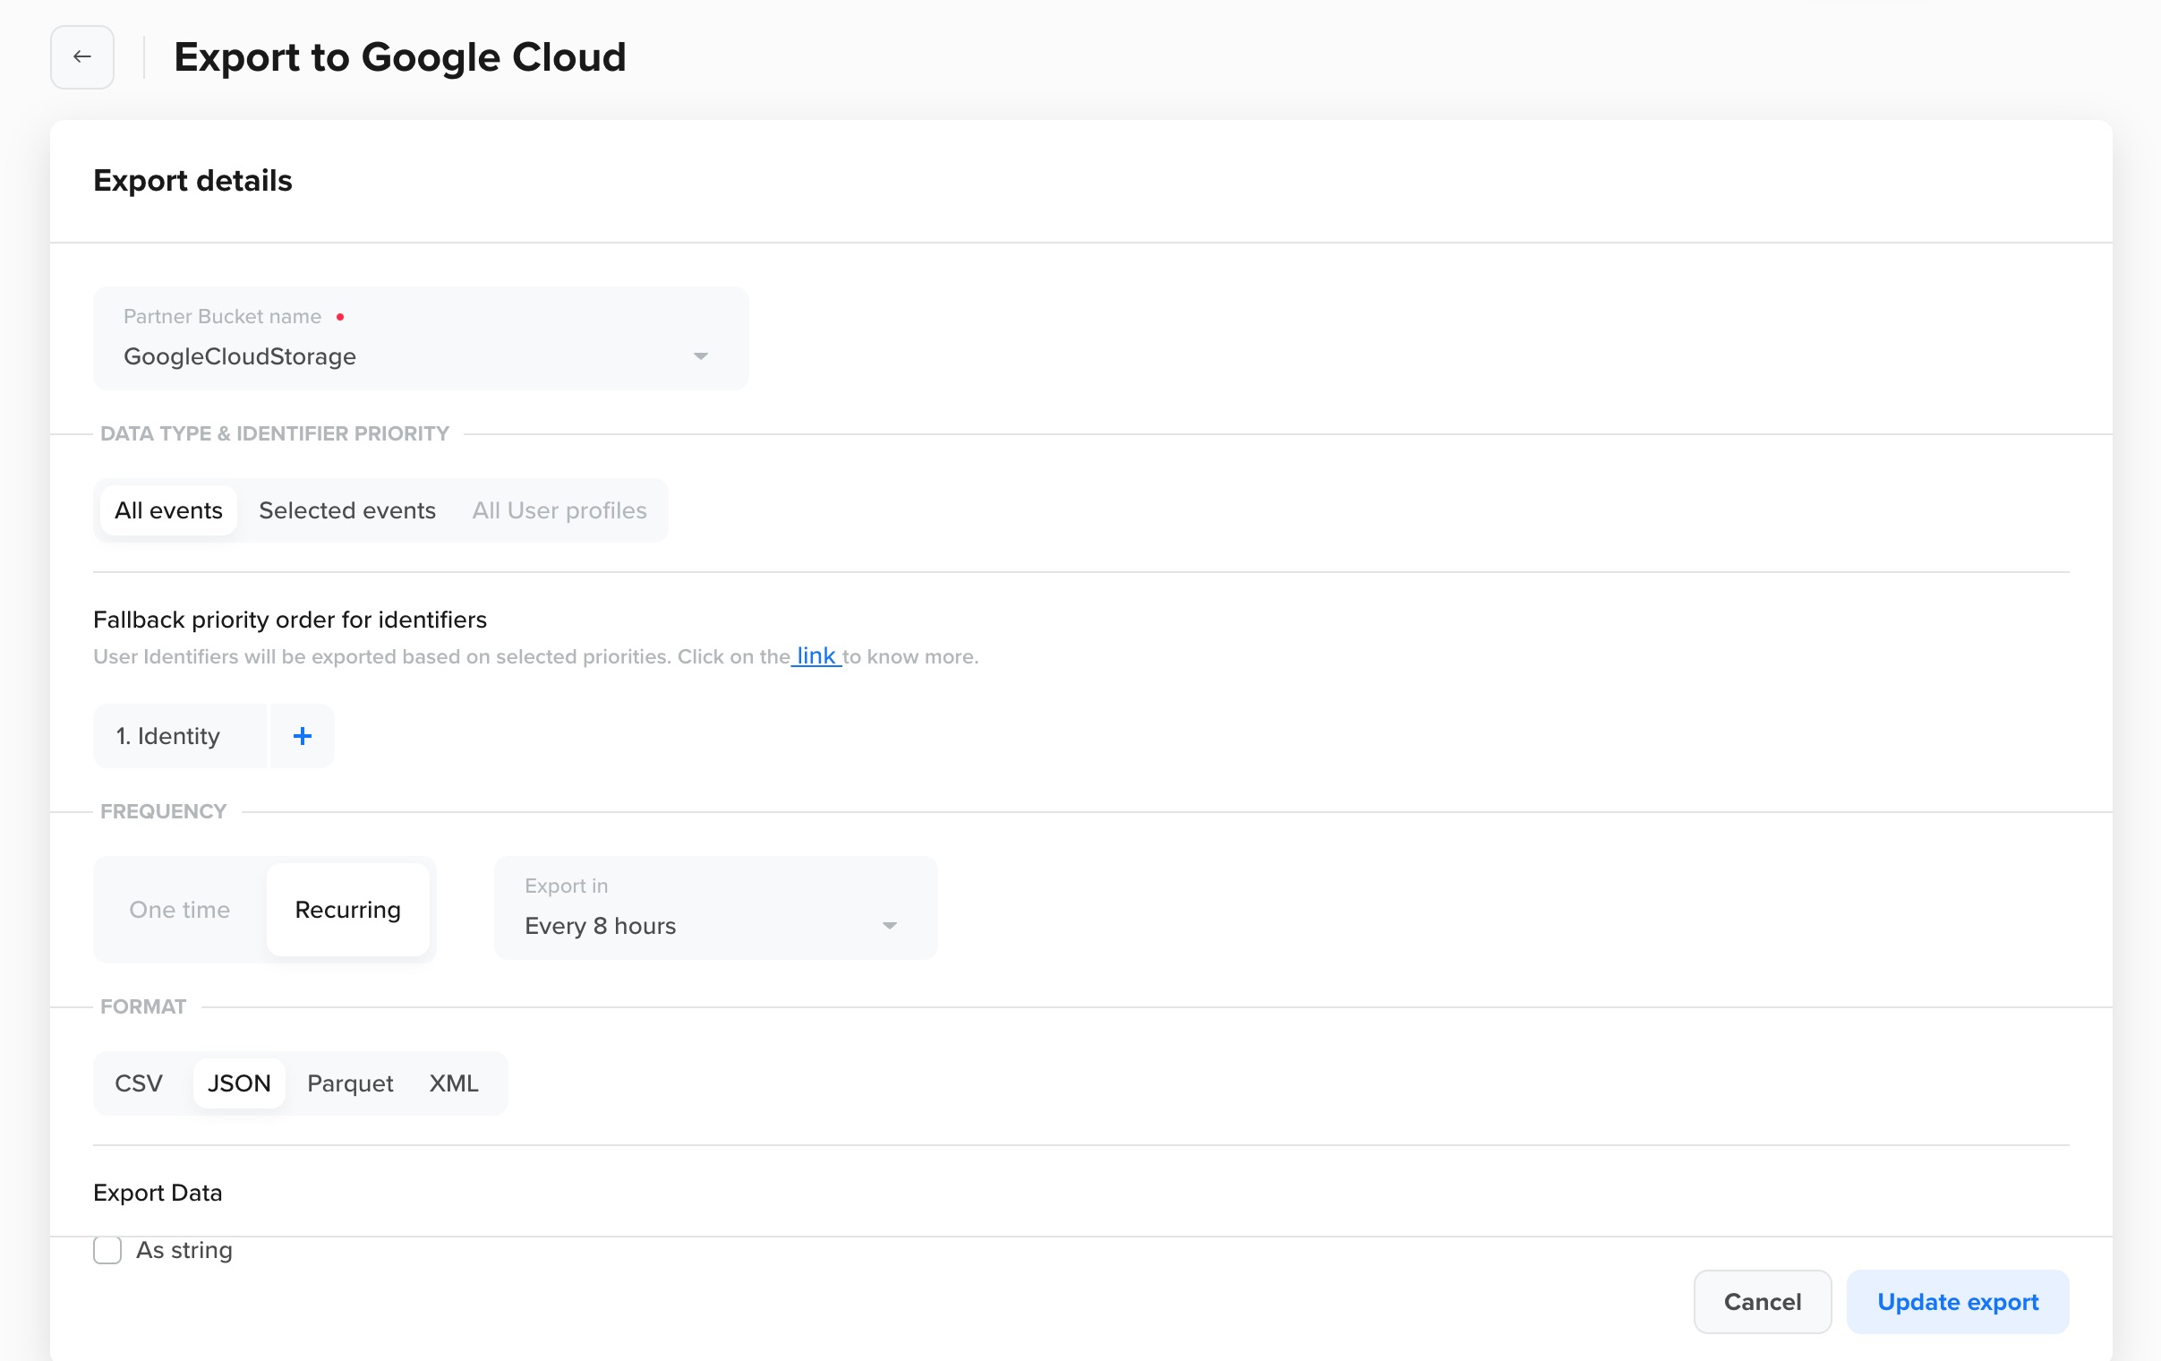Select the One time frequency option
The height and width of the screenshot is (1361, 2161).
point(179,908)
